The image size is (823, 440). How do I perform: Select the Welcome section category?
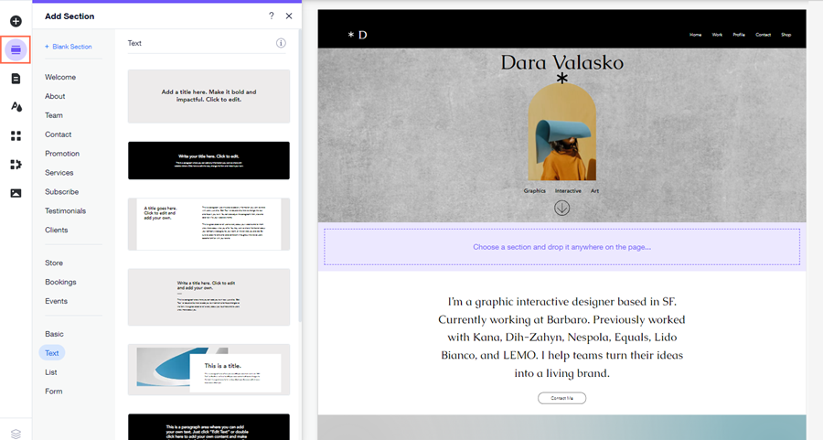(60, 77)
